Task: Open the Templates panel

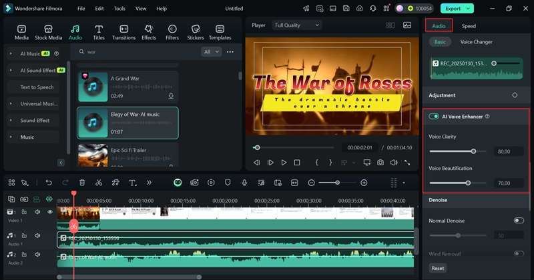Action: tap(220, 33)
